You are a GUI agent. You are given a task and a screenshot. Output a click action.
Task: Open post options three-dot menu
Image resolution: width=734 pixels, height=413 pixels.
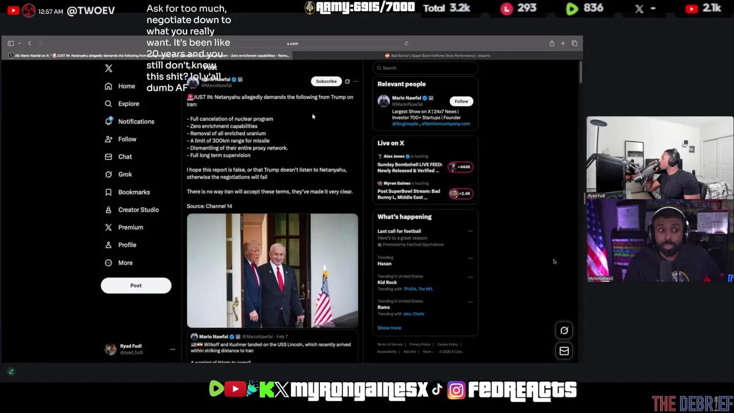coord(356,81)
